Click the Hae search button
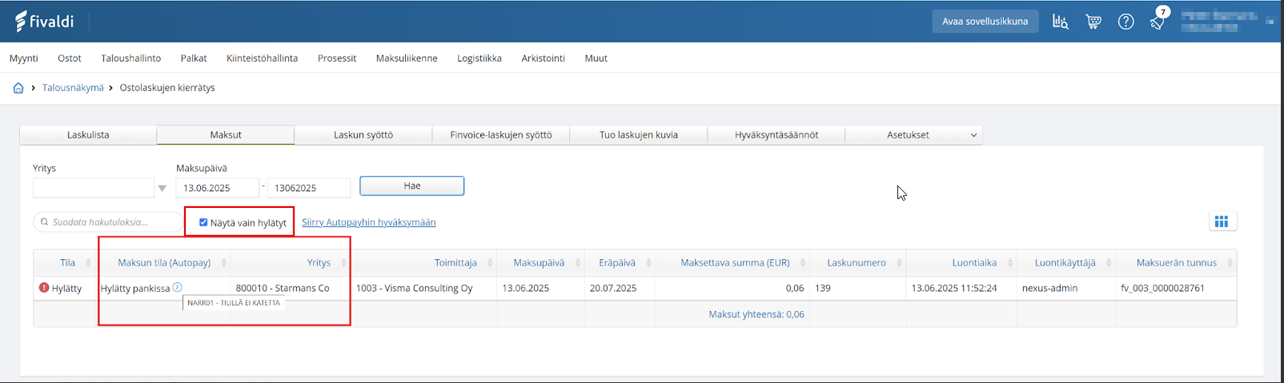 point(412,186)
